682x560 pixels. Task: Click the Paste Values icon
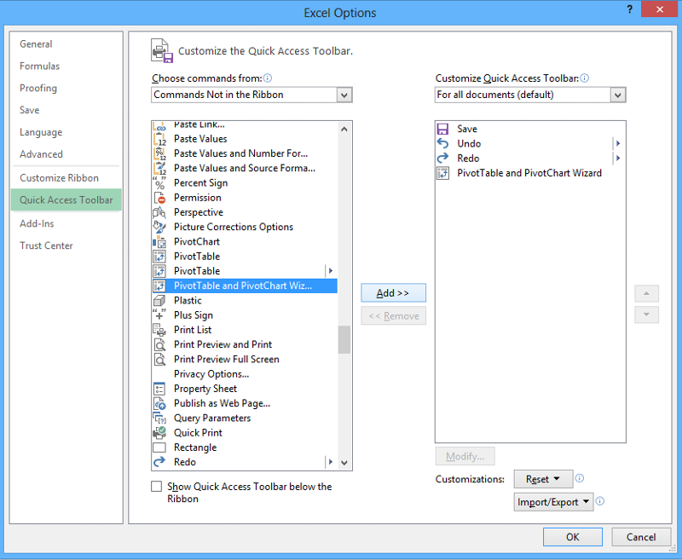159,139
